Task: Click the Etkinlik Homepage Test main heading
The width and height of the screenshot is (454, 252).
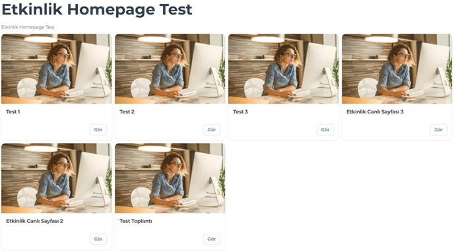Action: pos(97,9)
